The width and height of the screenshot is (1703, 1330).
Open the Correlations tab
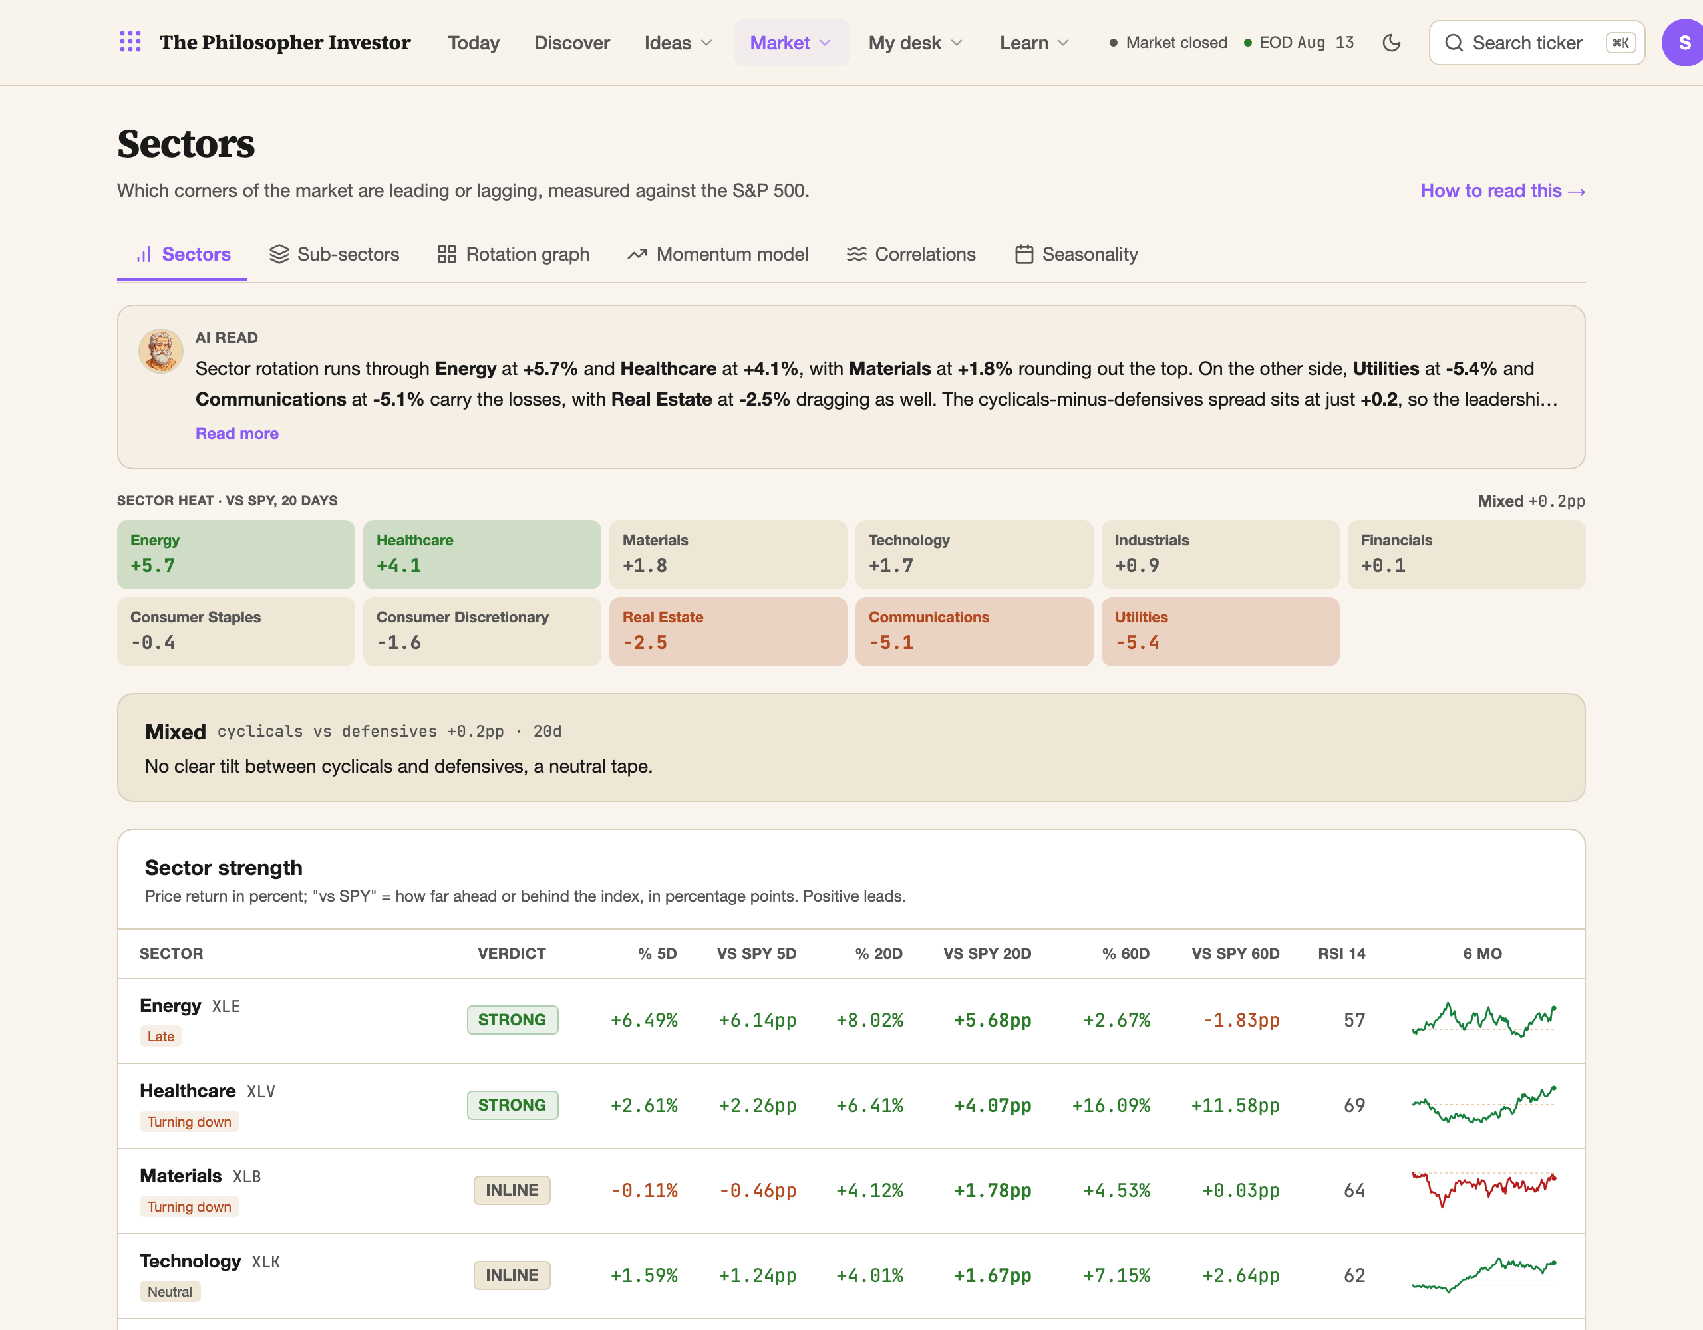point(911,254)
